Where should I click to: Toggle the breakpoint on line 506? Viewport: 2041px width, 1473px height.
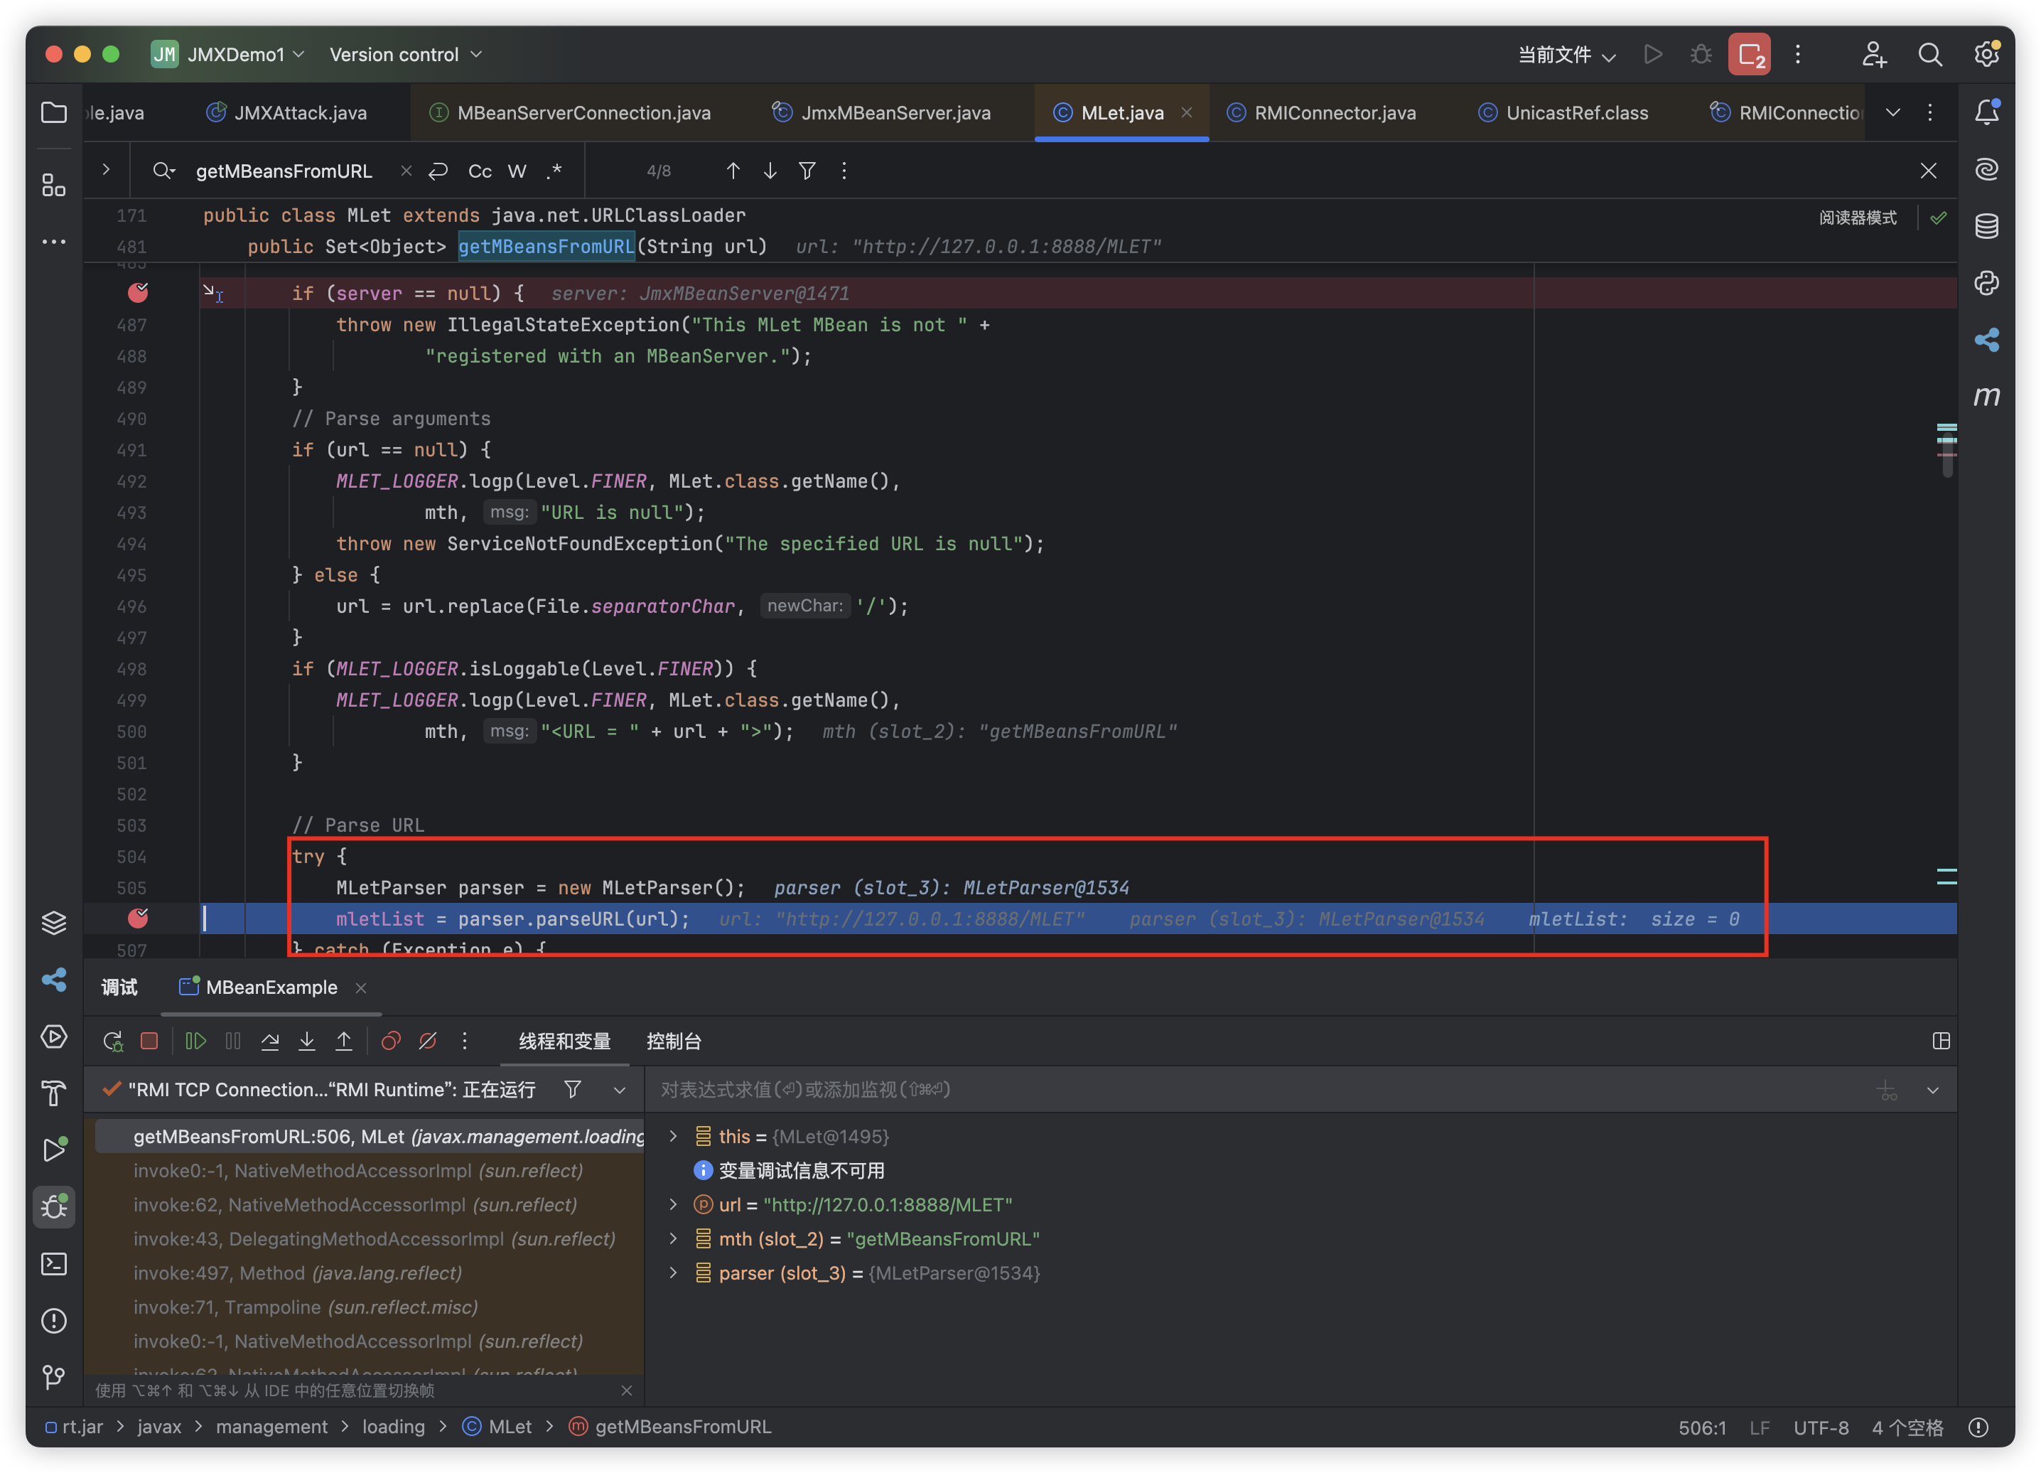point(138,918)
